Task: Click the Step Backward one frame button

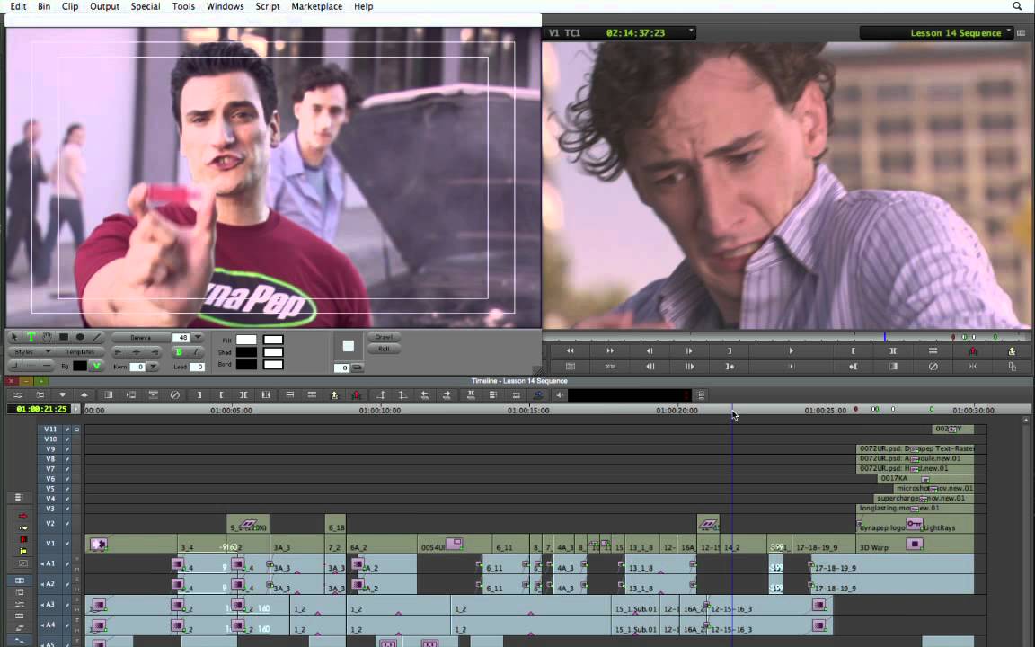Action: (650, 350)
